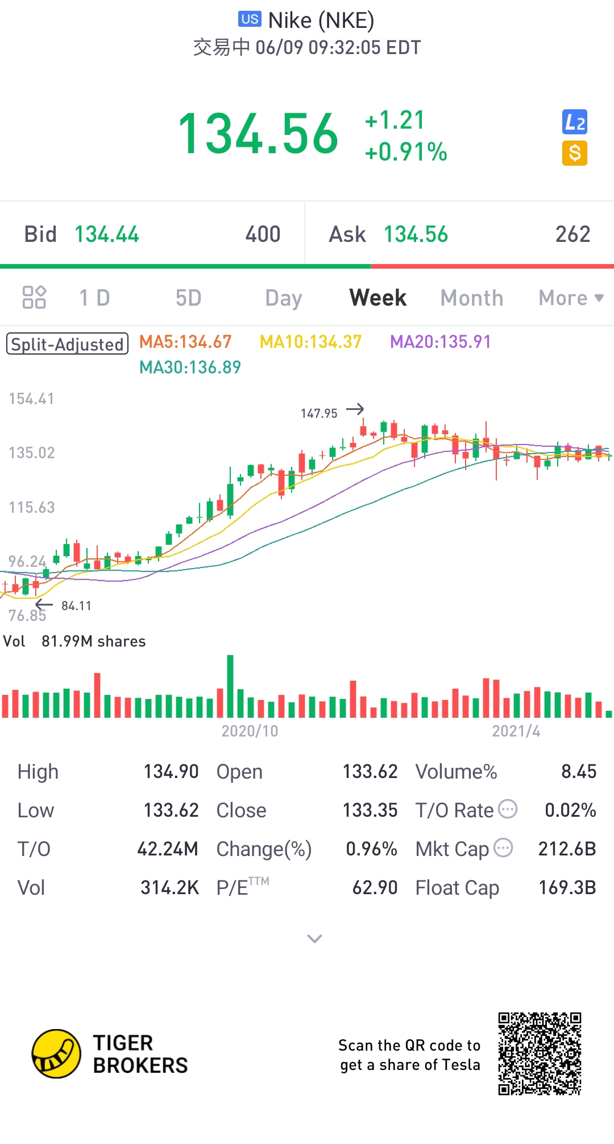Tap the orange dollar-sign trade icon
The height and width of the screenshot is (1144, 614).
[575, 153]
